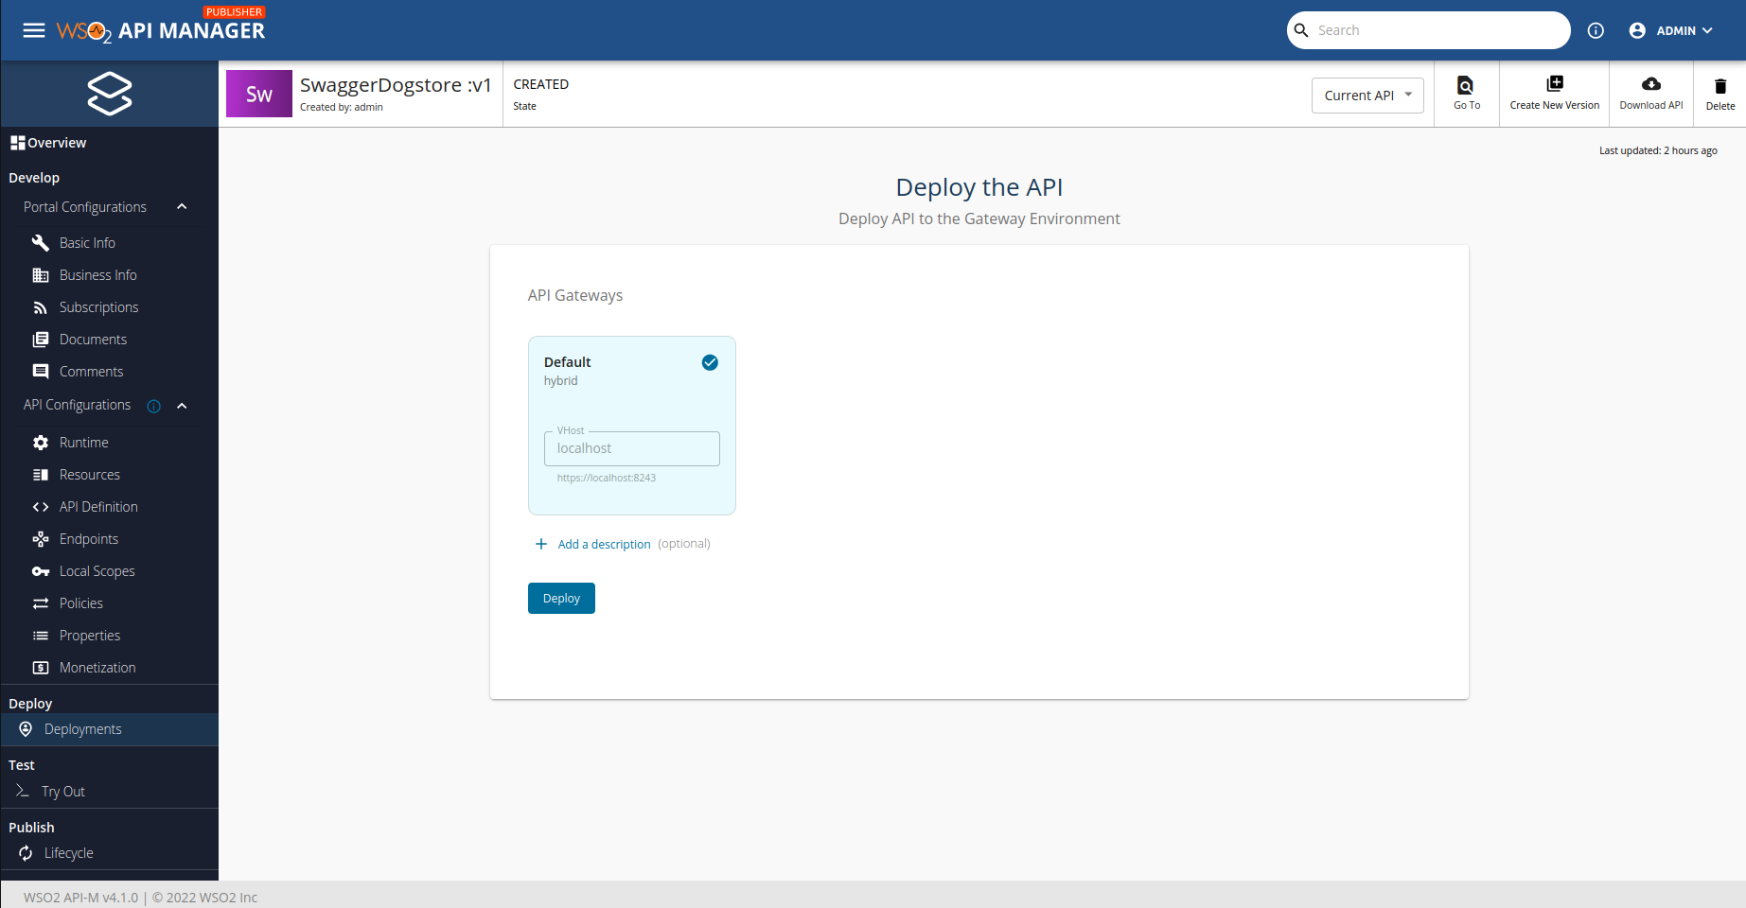The height and width of the screenshot is (908, 1746).
Task: Click the Business Info building icon
Action: 41,275
